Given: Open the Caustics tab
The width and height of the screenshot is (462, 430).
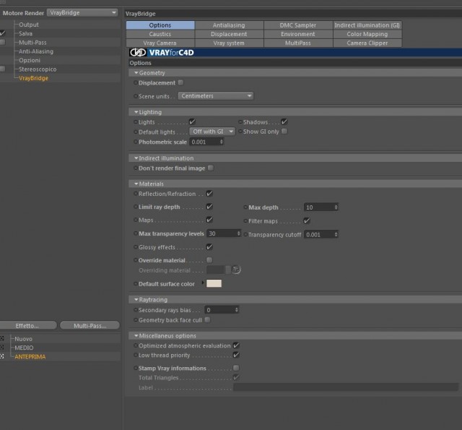Looking at the screenshot, I should coord(160,34).
